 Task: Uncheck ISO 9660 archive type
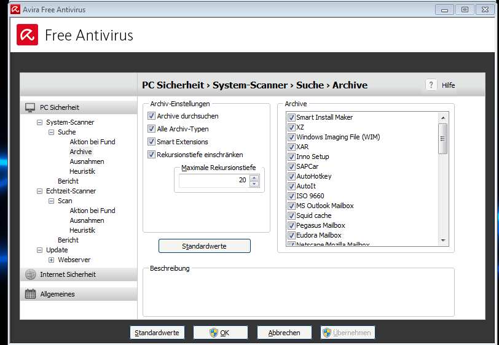(x=291, y=196)
